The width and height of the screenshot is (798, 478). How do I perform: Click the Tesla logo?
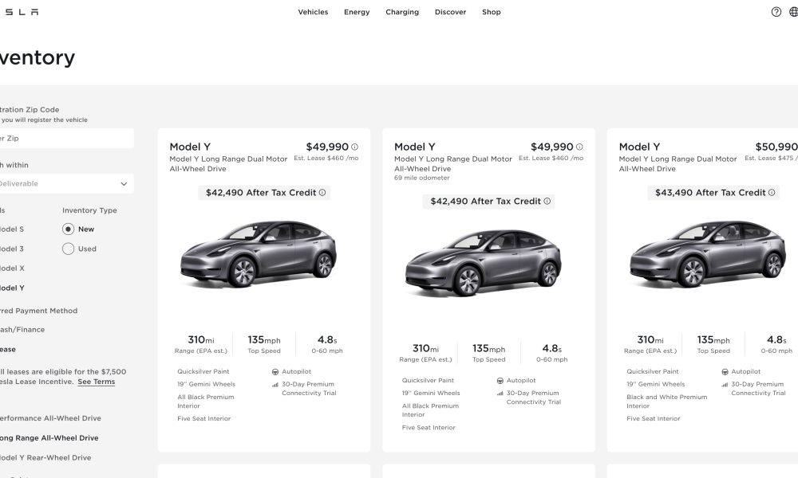coord(19,12)
